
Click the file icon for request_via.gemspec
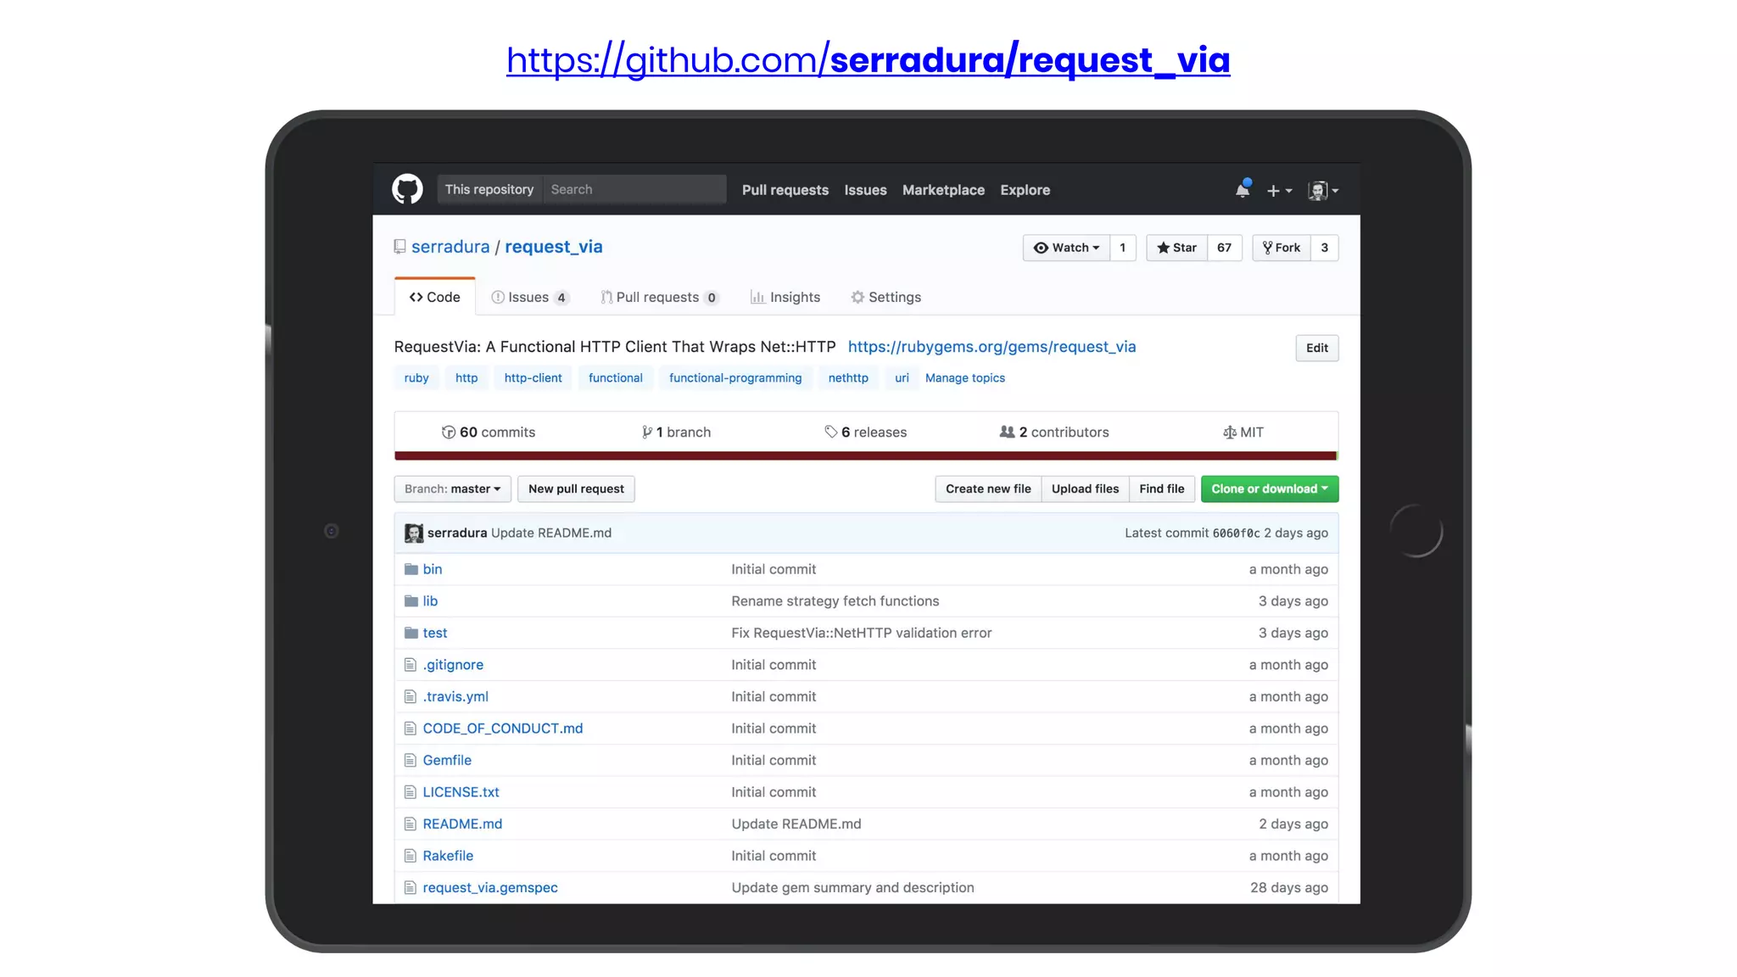coord(411,887)
